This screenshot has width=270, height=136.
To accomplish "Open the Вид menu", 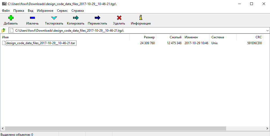I will [x=31, y=11].
